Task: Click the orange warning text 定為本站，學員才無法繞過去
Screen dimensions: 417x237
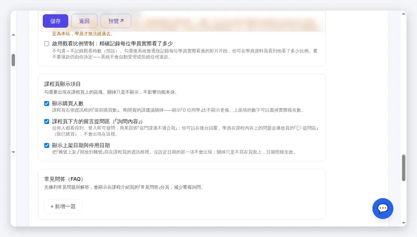Action: click(83, 34)
